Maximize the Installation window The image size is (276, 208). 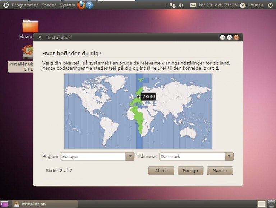click(x=229, y=37)
